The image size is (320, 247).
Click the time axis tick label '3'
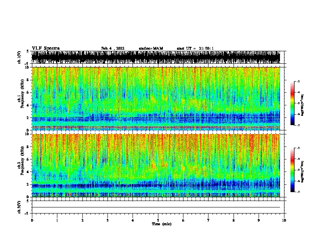pyautogui.click(x=107, y=220)
